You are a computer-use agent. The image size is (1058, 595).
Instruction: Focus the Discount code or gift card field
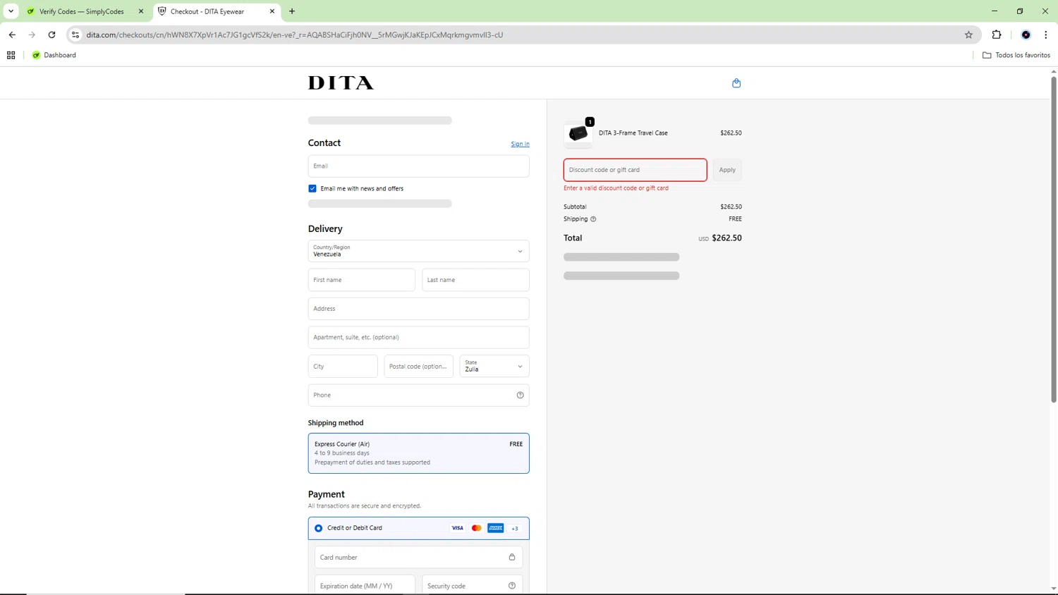(636, 170)
